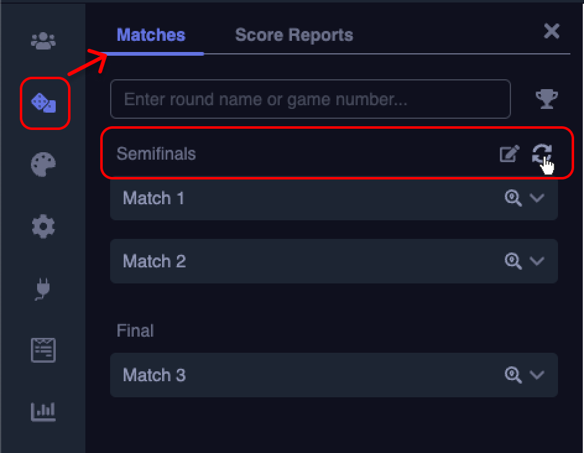Select the Matches tab
The height and width of the screenshot is (453, 584).
150,35
